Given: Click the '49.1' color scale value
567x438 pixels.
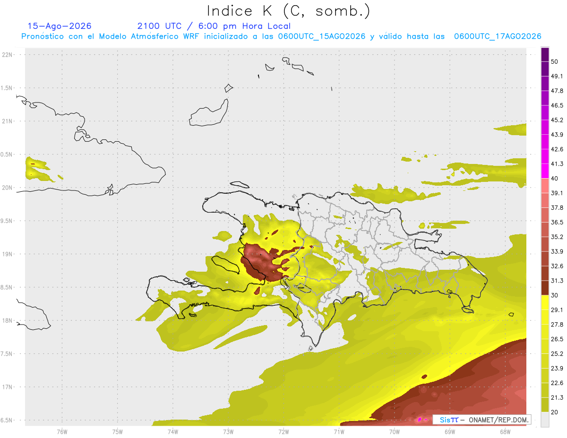Looking at the screenshot, I should point(557,76).
